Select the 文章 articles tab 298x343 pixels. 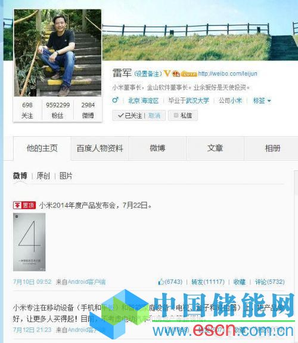(x=215, y=148)
